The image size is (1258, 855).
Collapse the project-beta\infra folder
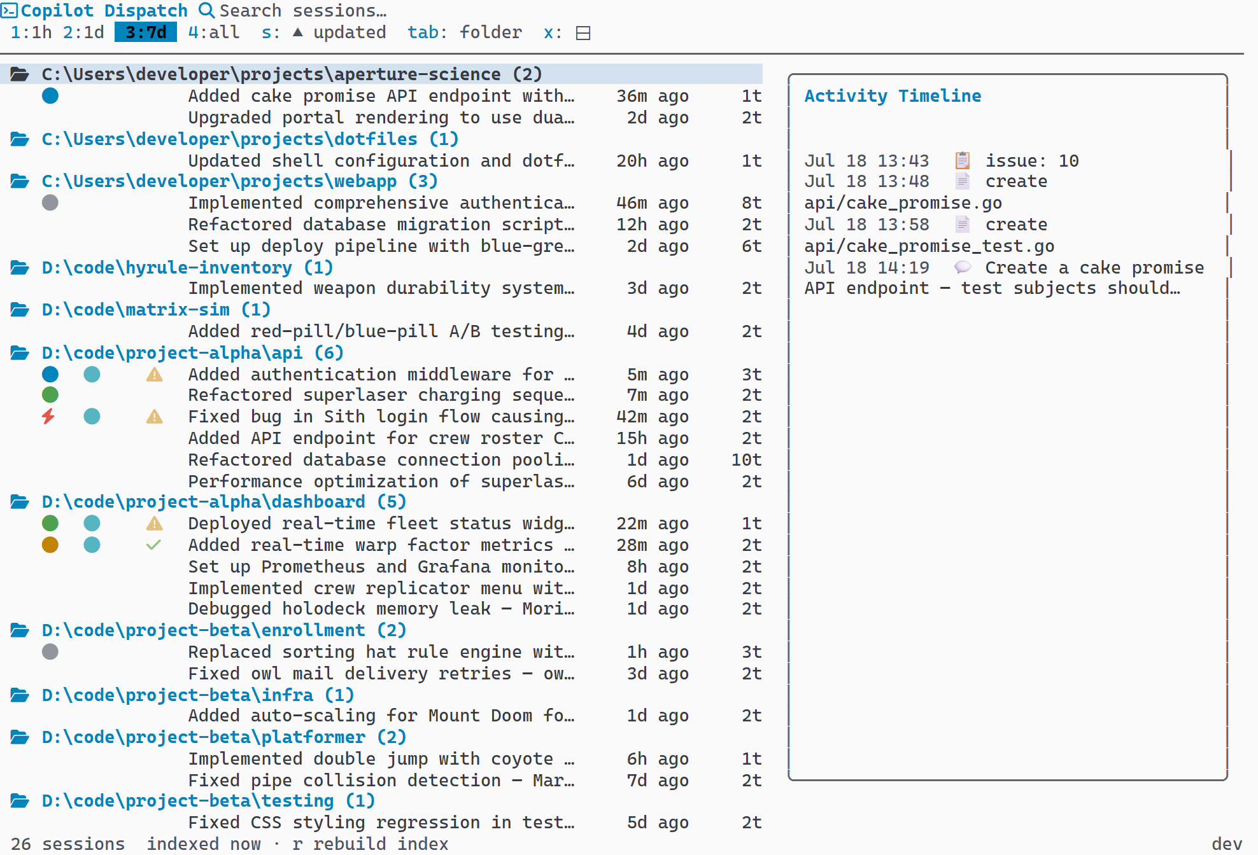pyautogui.click(x=20, y=695)
